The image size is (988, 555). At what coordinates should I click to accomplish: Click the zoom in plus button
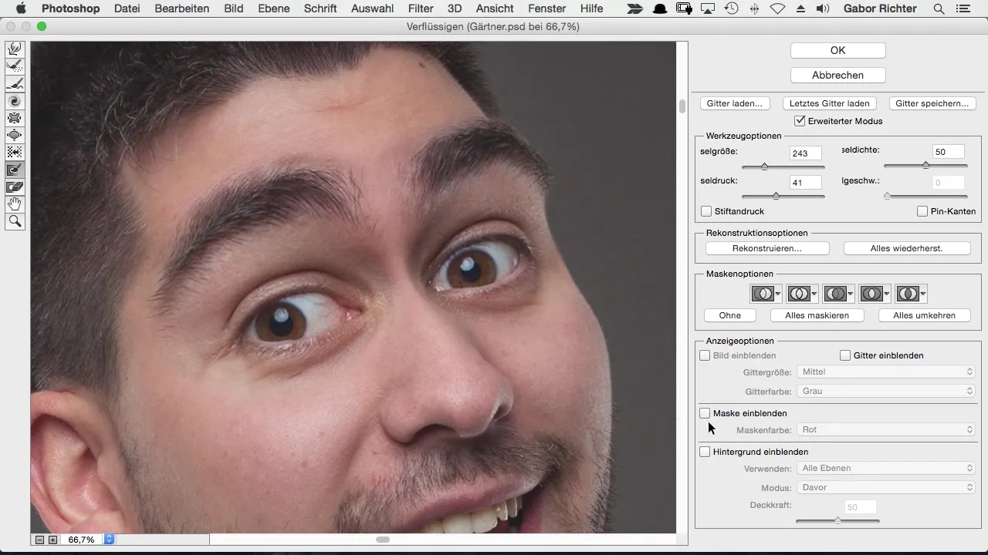(x=52, y=540)
